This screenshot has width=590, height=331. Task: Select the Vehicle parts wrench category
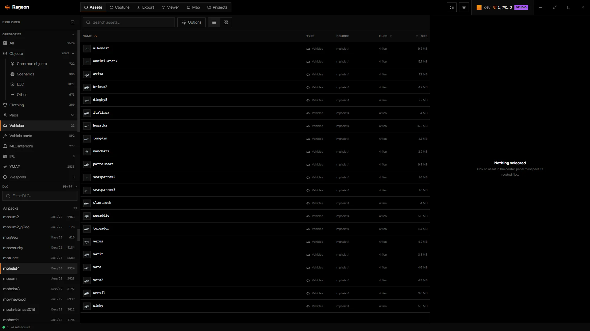(39, 136)
